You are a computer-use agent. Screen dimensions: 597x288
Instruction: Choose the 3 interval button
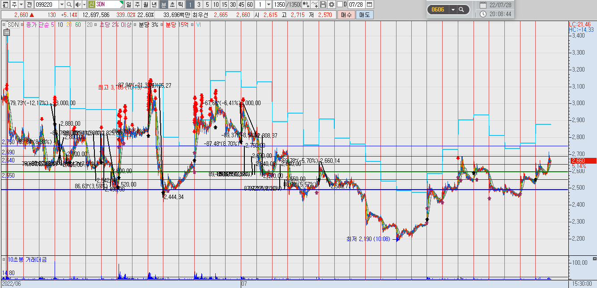[x=199, y=4]
